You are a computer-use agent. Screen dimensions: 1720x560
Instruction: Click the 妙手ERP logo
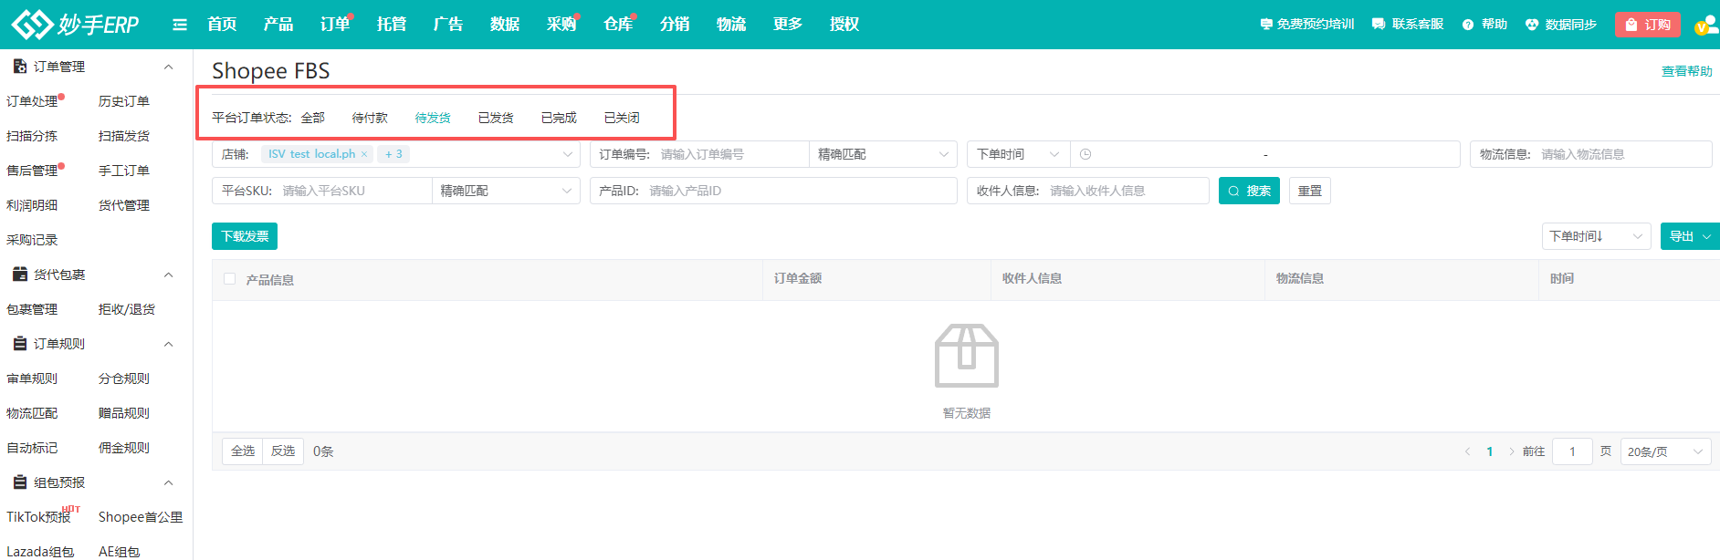click(x=75, y=25)
